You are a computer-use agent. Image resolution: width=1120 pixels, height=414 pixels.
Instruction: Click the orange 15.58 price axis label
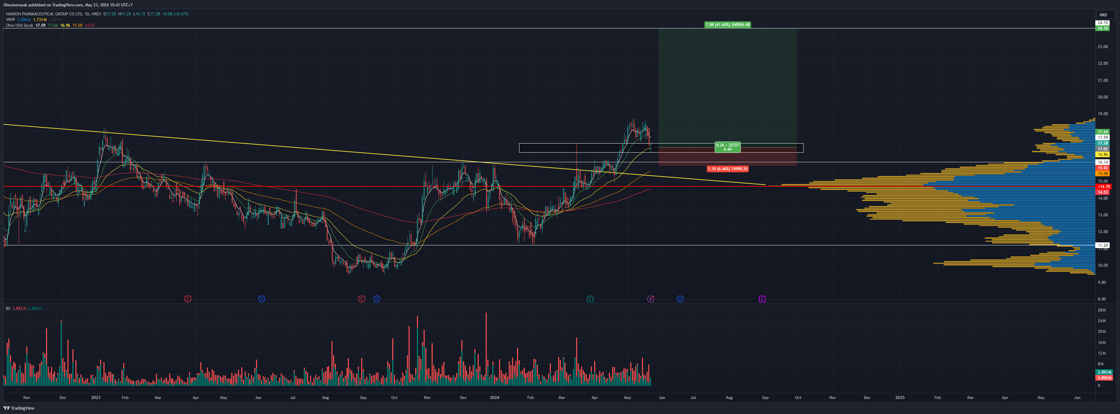point(1103,174)
